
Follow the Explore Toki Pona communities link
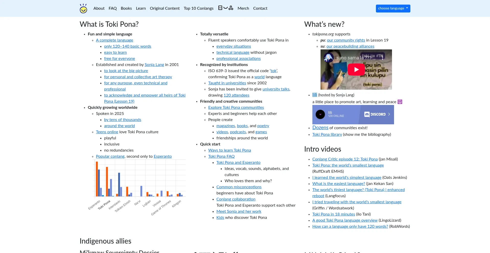pos(236,108)
